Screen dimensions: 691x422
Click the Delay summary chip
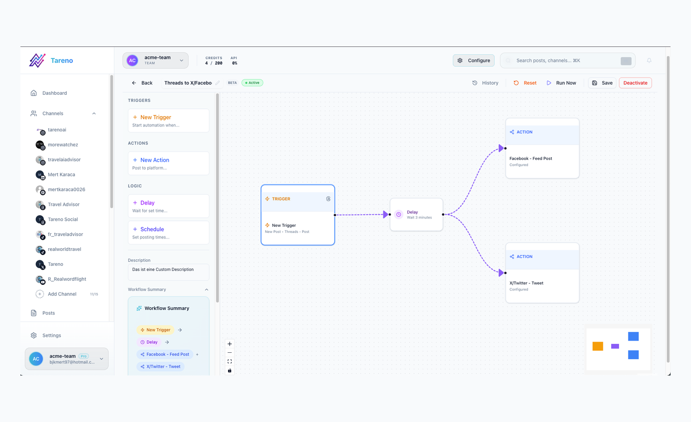point(149,342)
